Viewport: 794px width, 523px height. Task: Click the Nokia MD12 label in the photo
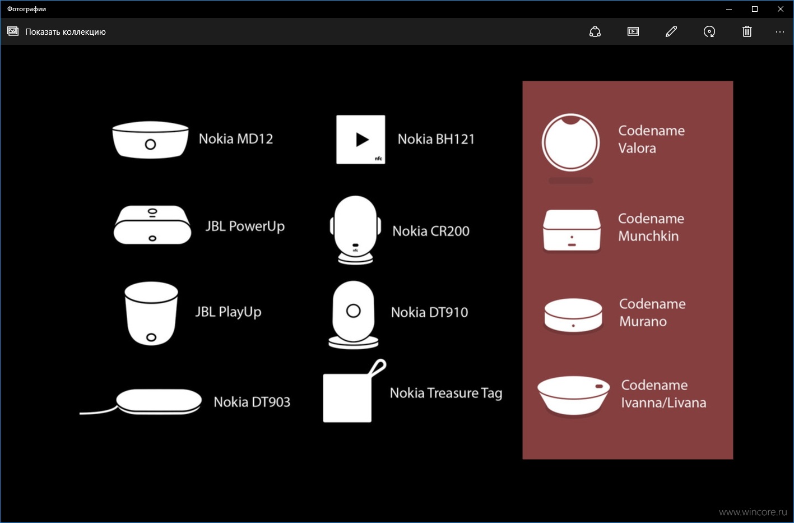[236, 139]
